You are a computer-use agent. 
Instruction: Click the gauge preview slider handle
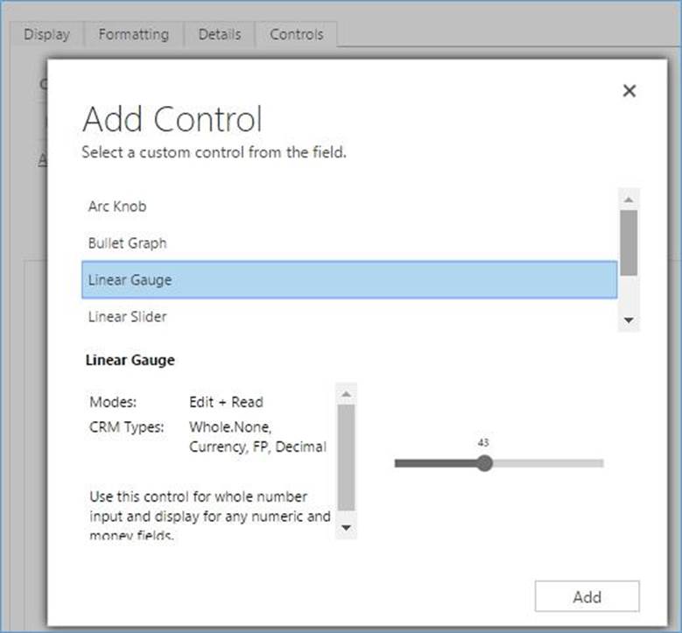coord(484,463)
